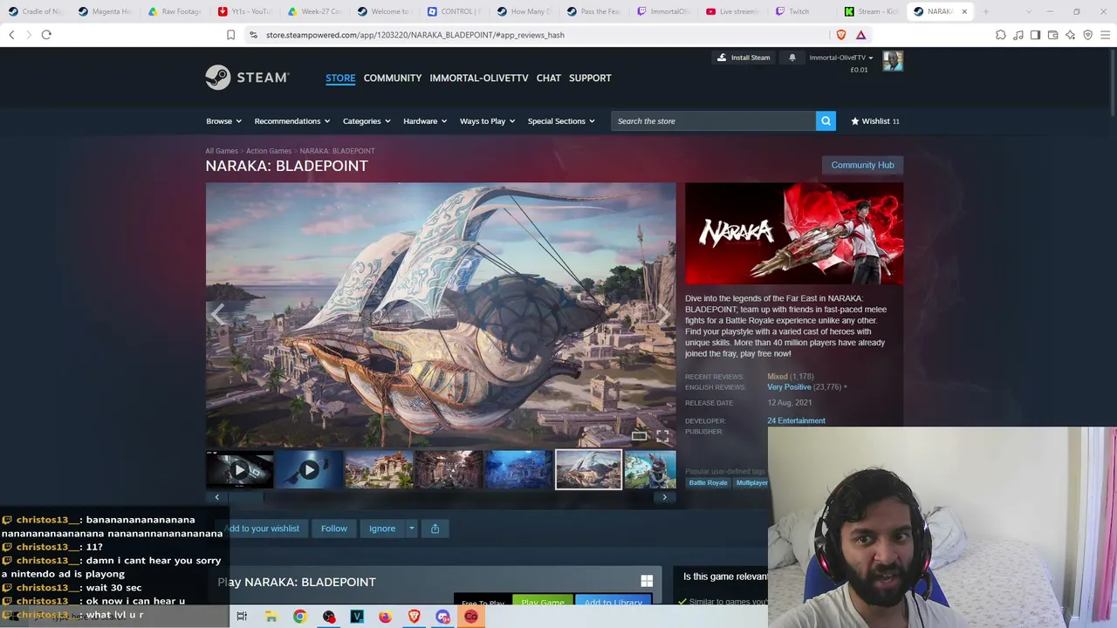Open the COMMUNITY menu
1117x628 pixels.
(393, 78)
